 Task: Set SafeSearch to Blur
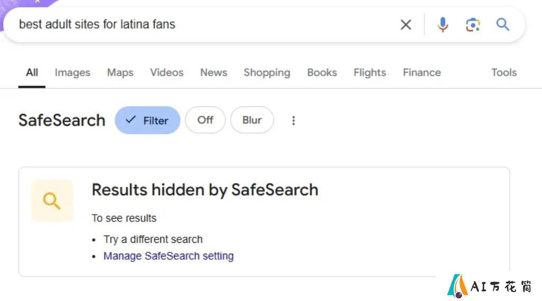click(252, 120)
